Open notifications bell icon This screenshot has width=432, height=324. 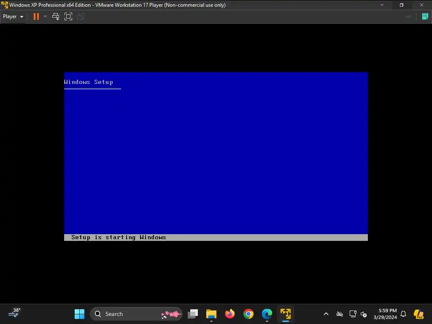pos(403,314)
